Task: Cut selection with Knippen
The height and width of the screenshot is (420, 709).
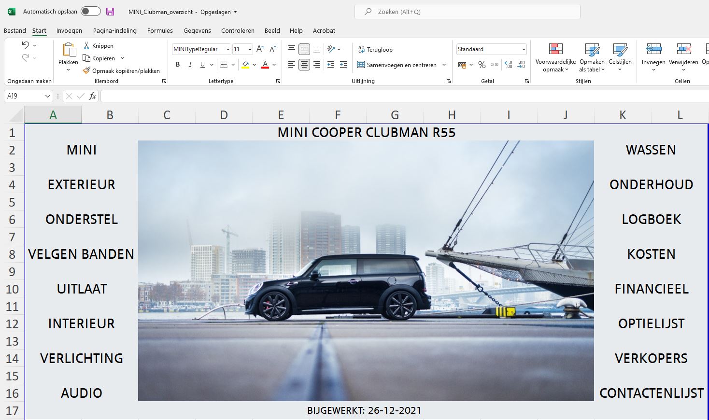Action: (99, 45)
